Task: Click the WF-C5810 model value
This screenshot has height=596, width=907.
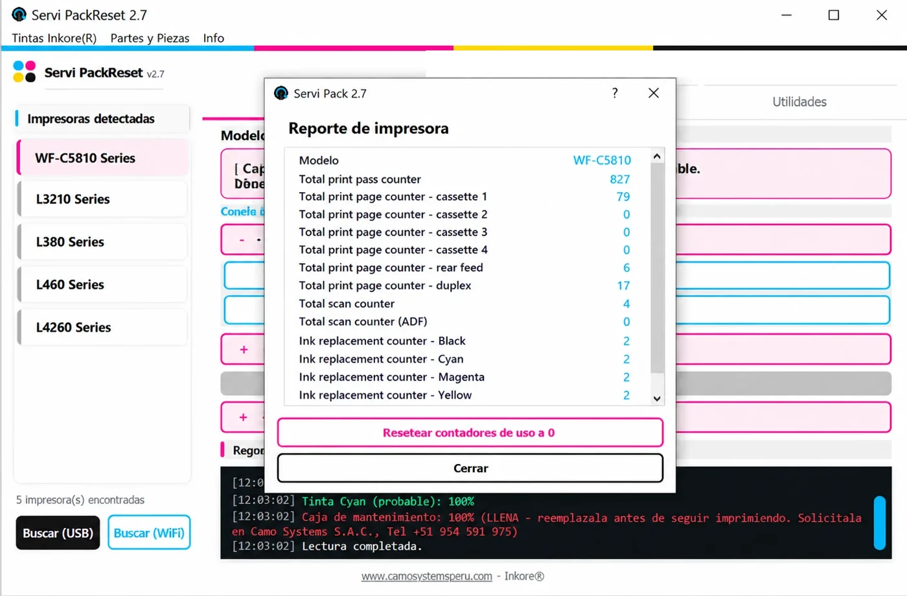Action: (x=602, y=160)
